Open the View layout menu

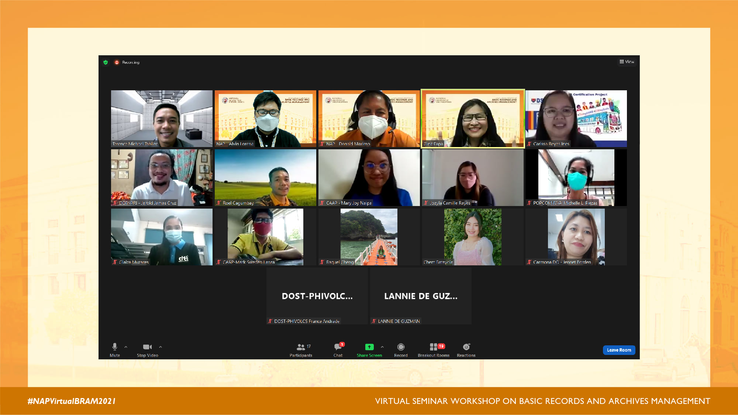627,62
